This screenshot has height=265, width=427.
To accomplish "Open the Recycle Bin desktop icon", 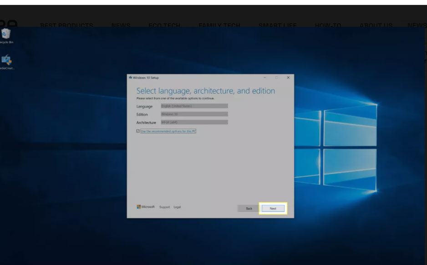I will point(6,35).
